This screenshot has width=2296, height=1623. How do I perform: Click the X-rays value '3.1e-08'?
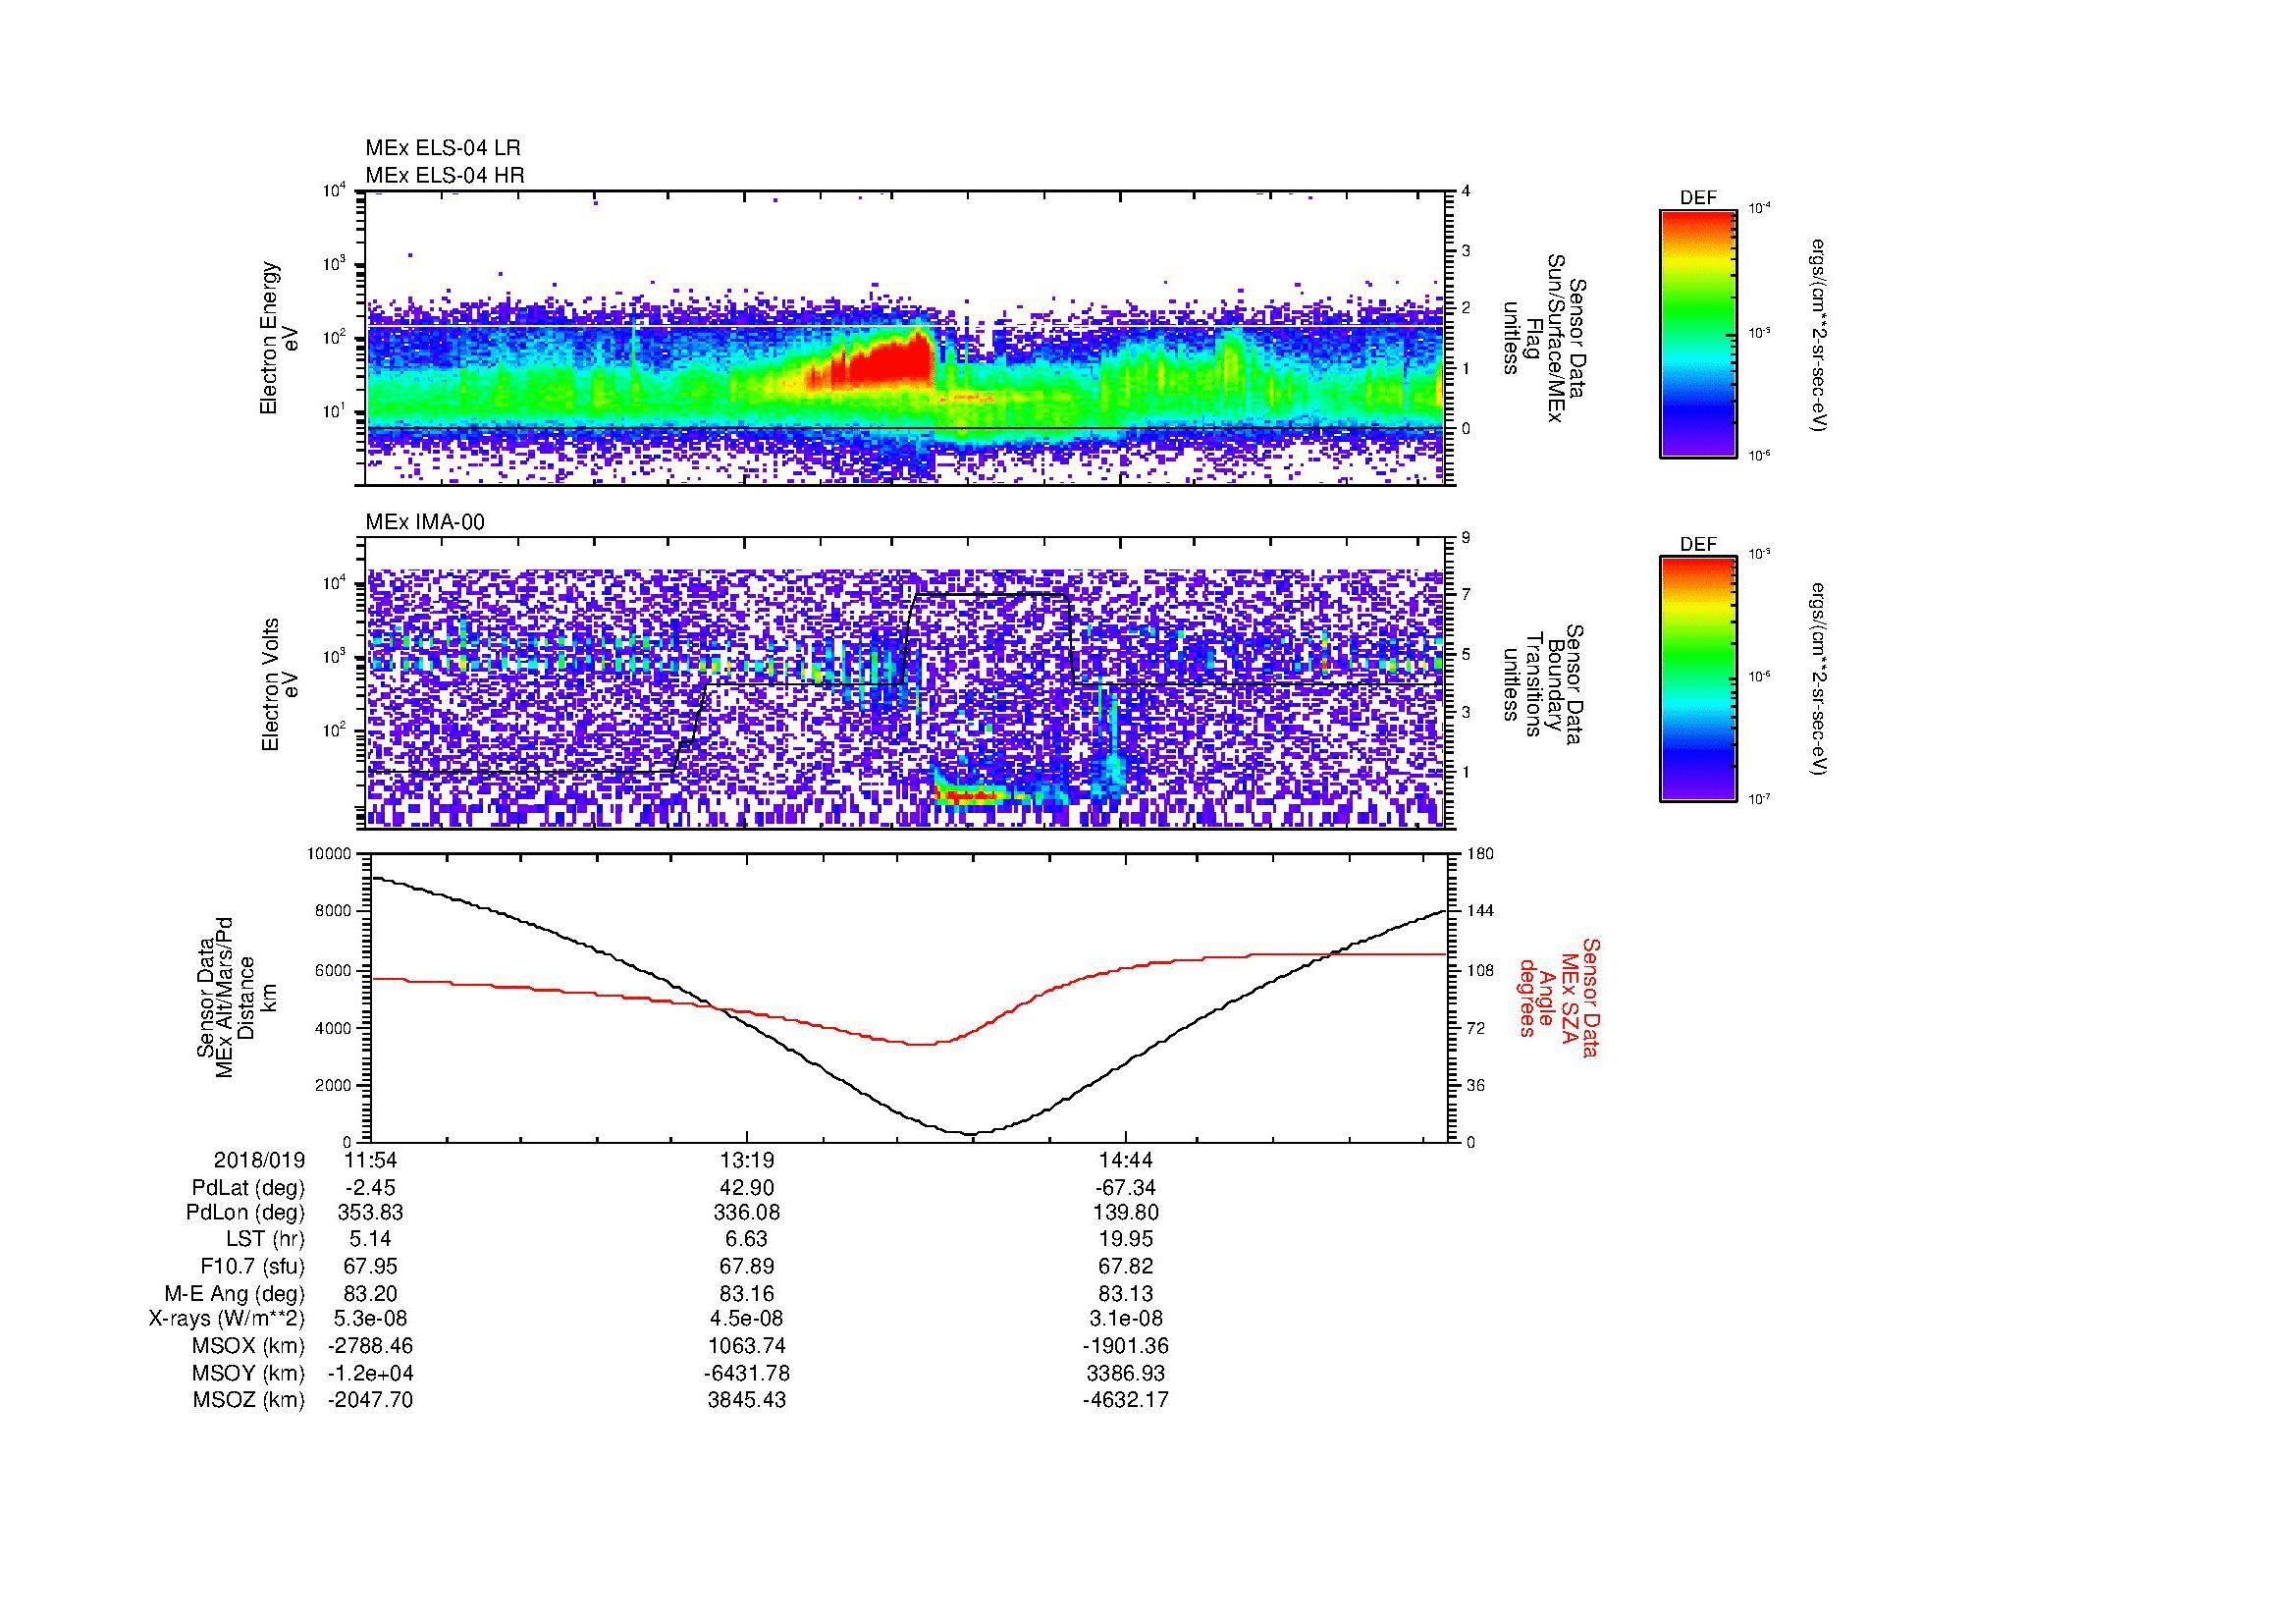pos(1126,1319)
